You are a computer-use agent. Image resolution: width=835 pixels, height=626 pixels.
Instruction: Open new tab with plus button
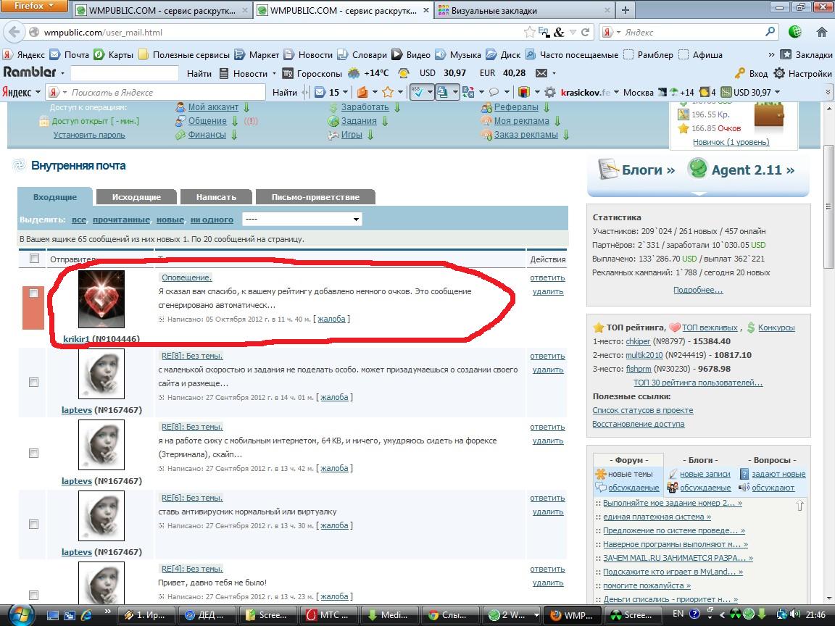point(626,9)
